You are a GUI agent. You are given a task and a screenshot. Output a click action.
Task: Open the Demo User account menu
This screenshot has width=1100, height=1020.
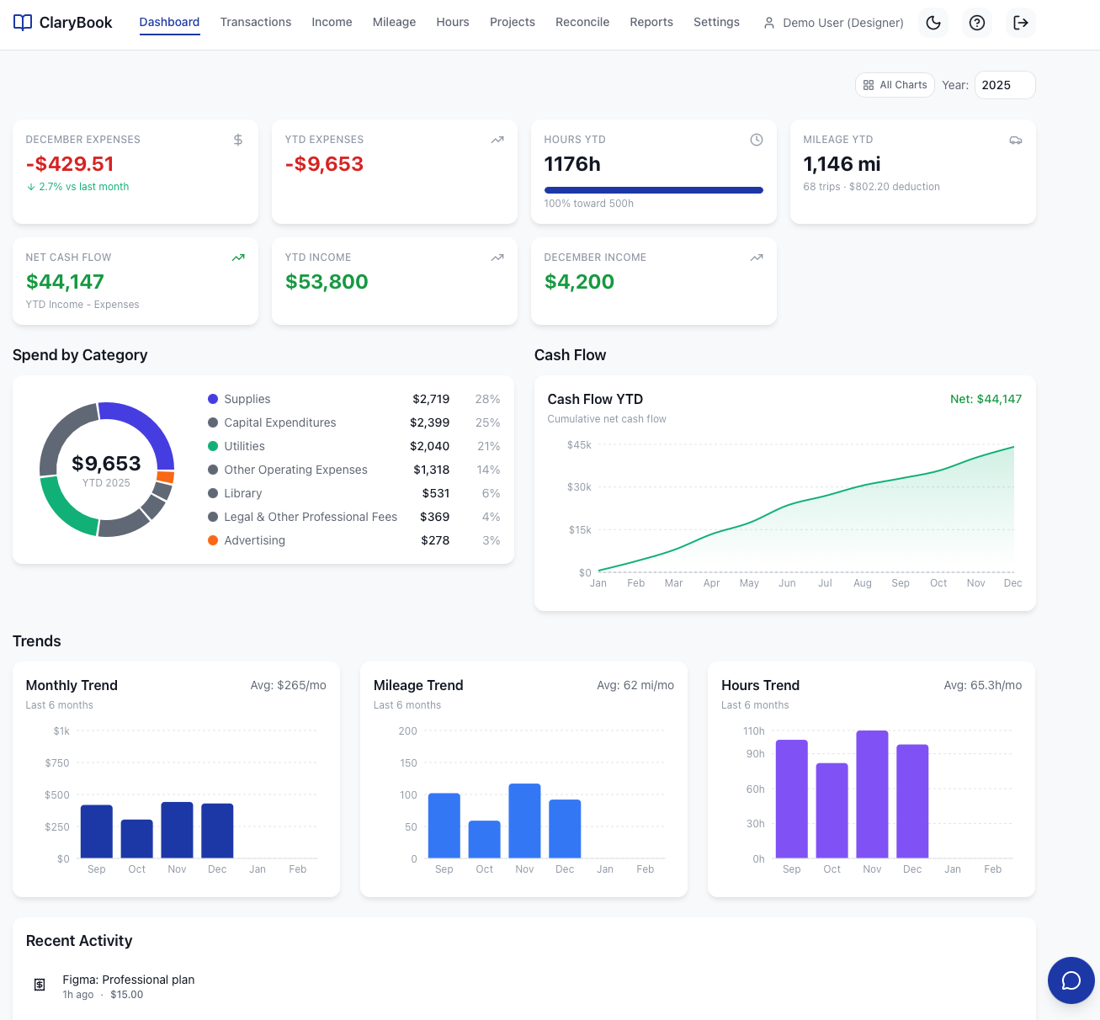832,23
